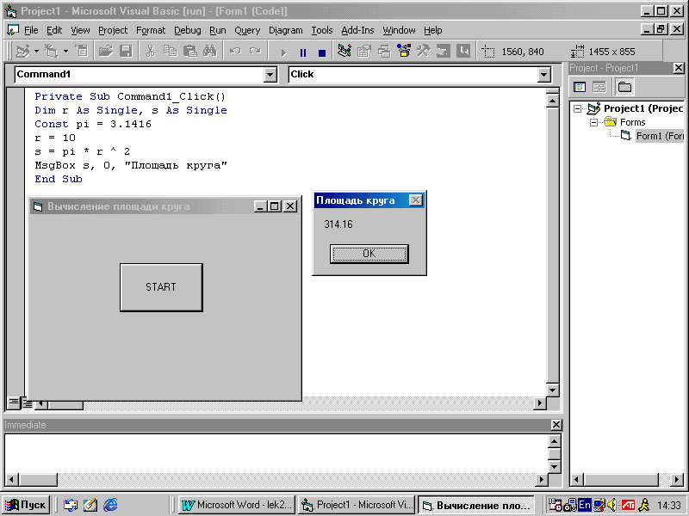Open the Window menu
This screenshot has width=689, height=516.
[399, 30]
